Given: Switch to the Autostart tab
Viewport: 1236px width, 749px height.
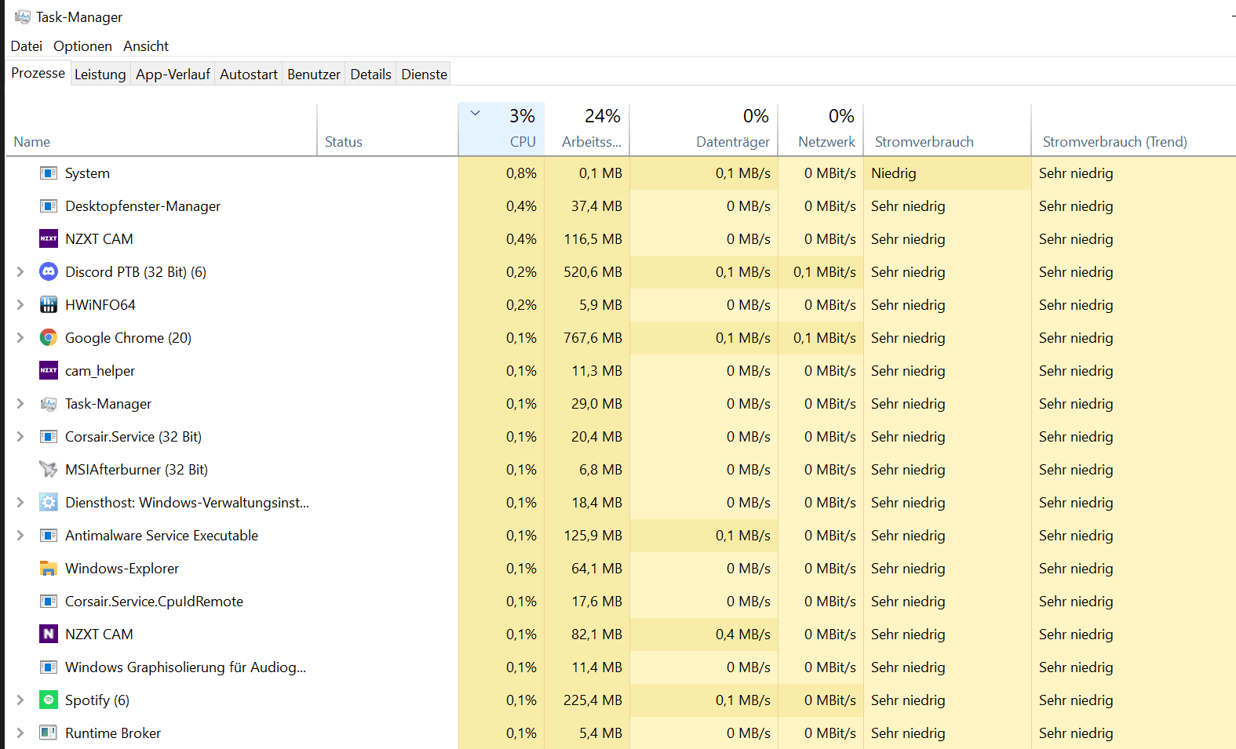Looking at the screenshot, I should (249, 75).
